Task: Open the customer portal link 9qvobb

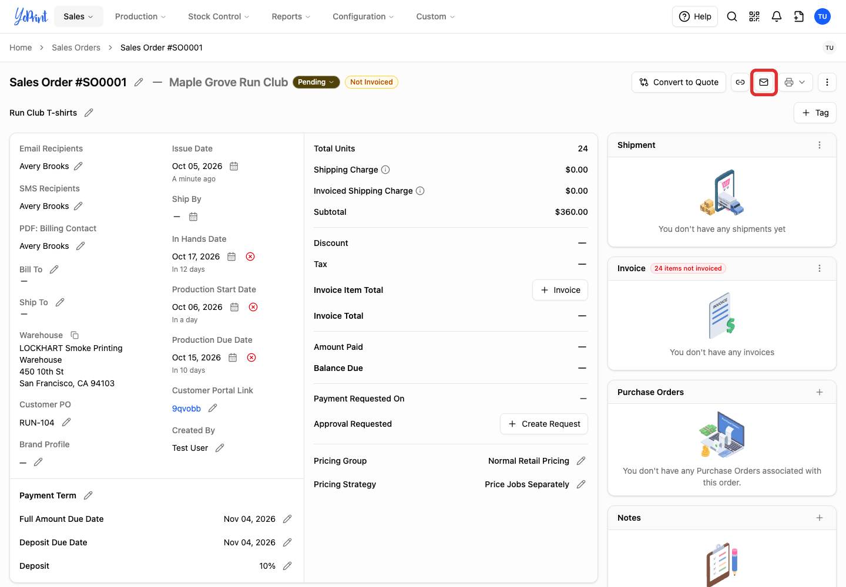Action: (186, 409)
